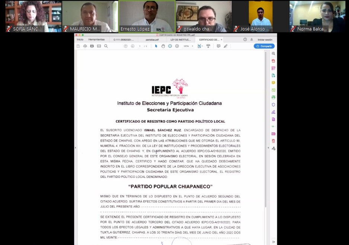Expand the page fit options dropdown
349x245 pixels.
pyautogui.click(x=200, y=46)
